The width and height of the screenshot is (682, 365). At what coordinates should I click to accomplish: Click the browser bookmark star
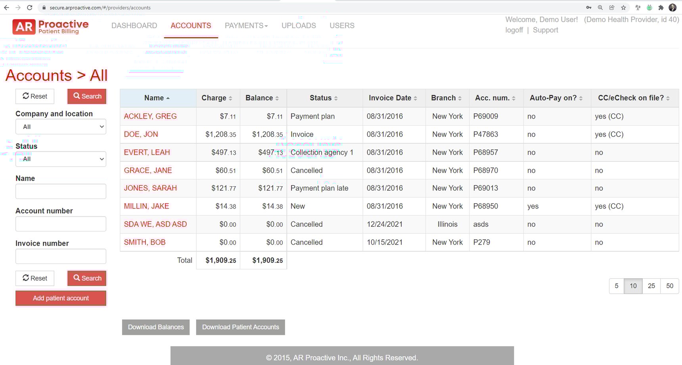(x=623, y=7)
